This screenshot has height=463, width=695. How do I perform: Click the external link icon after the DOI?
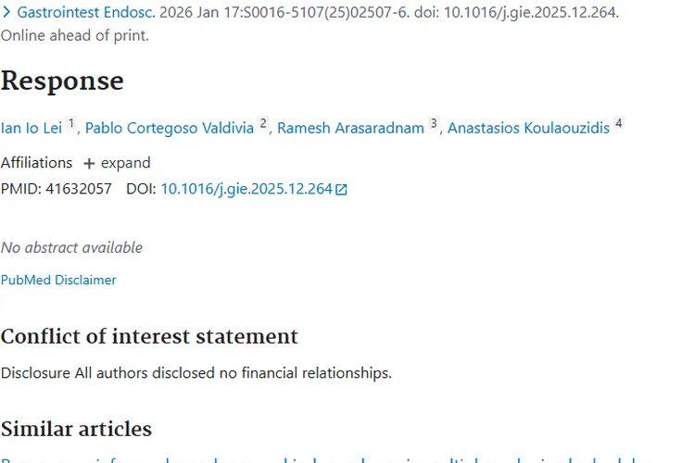coord(341,190)
